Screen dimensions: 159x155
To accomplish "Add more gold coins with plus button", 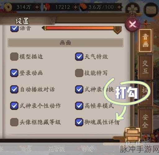I will pyautogui.click(x=37, y=7).
